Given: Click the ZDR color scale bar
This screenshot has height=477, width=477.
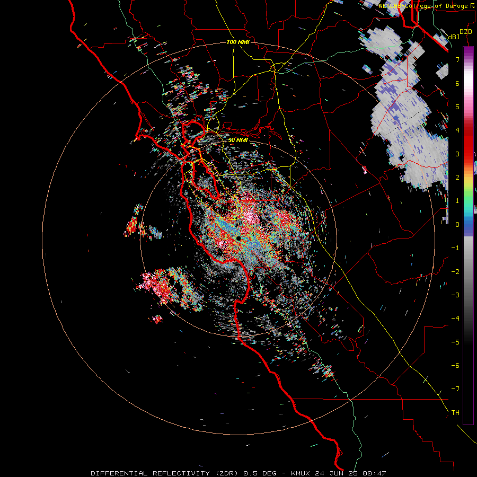Looking at the screenshot, I should coord(468,235).
